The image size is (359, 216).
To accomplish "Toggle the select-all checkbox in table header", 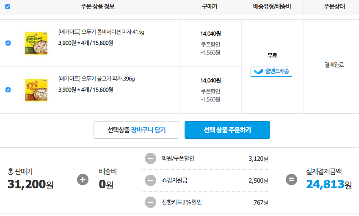I will pyautogui.click(x=8, y=7).
